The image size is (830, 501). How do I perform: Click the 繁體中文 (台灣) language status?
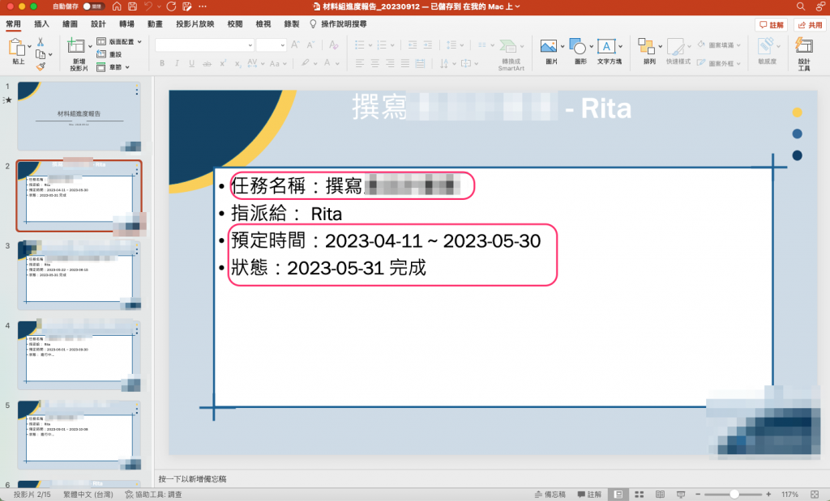coord(88,495)
